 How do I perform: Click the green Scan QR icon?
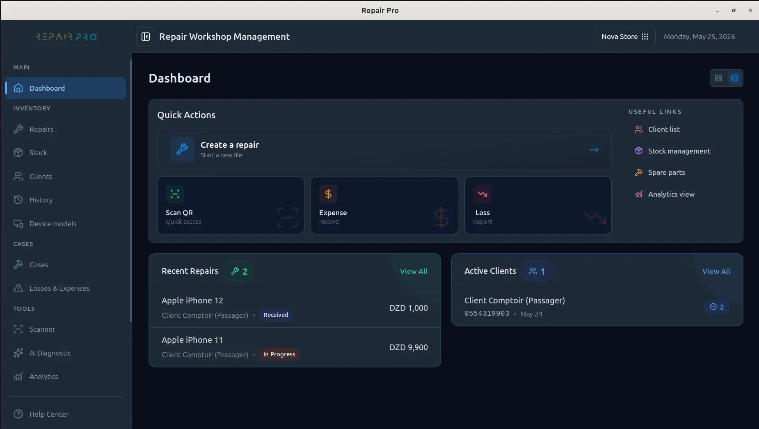coord(175,194)
